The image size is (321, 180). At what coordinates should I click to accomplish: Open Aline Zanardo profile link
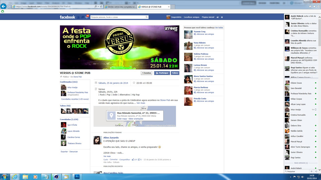pyautogui.click(x=111, y=138)
